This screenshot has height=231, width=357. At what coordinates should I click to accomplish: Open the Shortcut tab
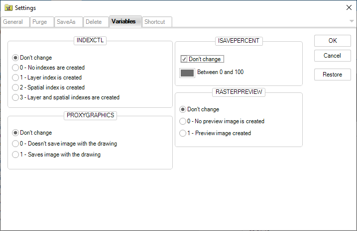(x=155, y=22)
